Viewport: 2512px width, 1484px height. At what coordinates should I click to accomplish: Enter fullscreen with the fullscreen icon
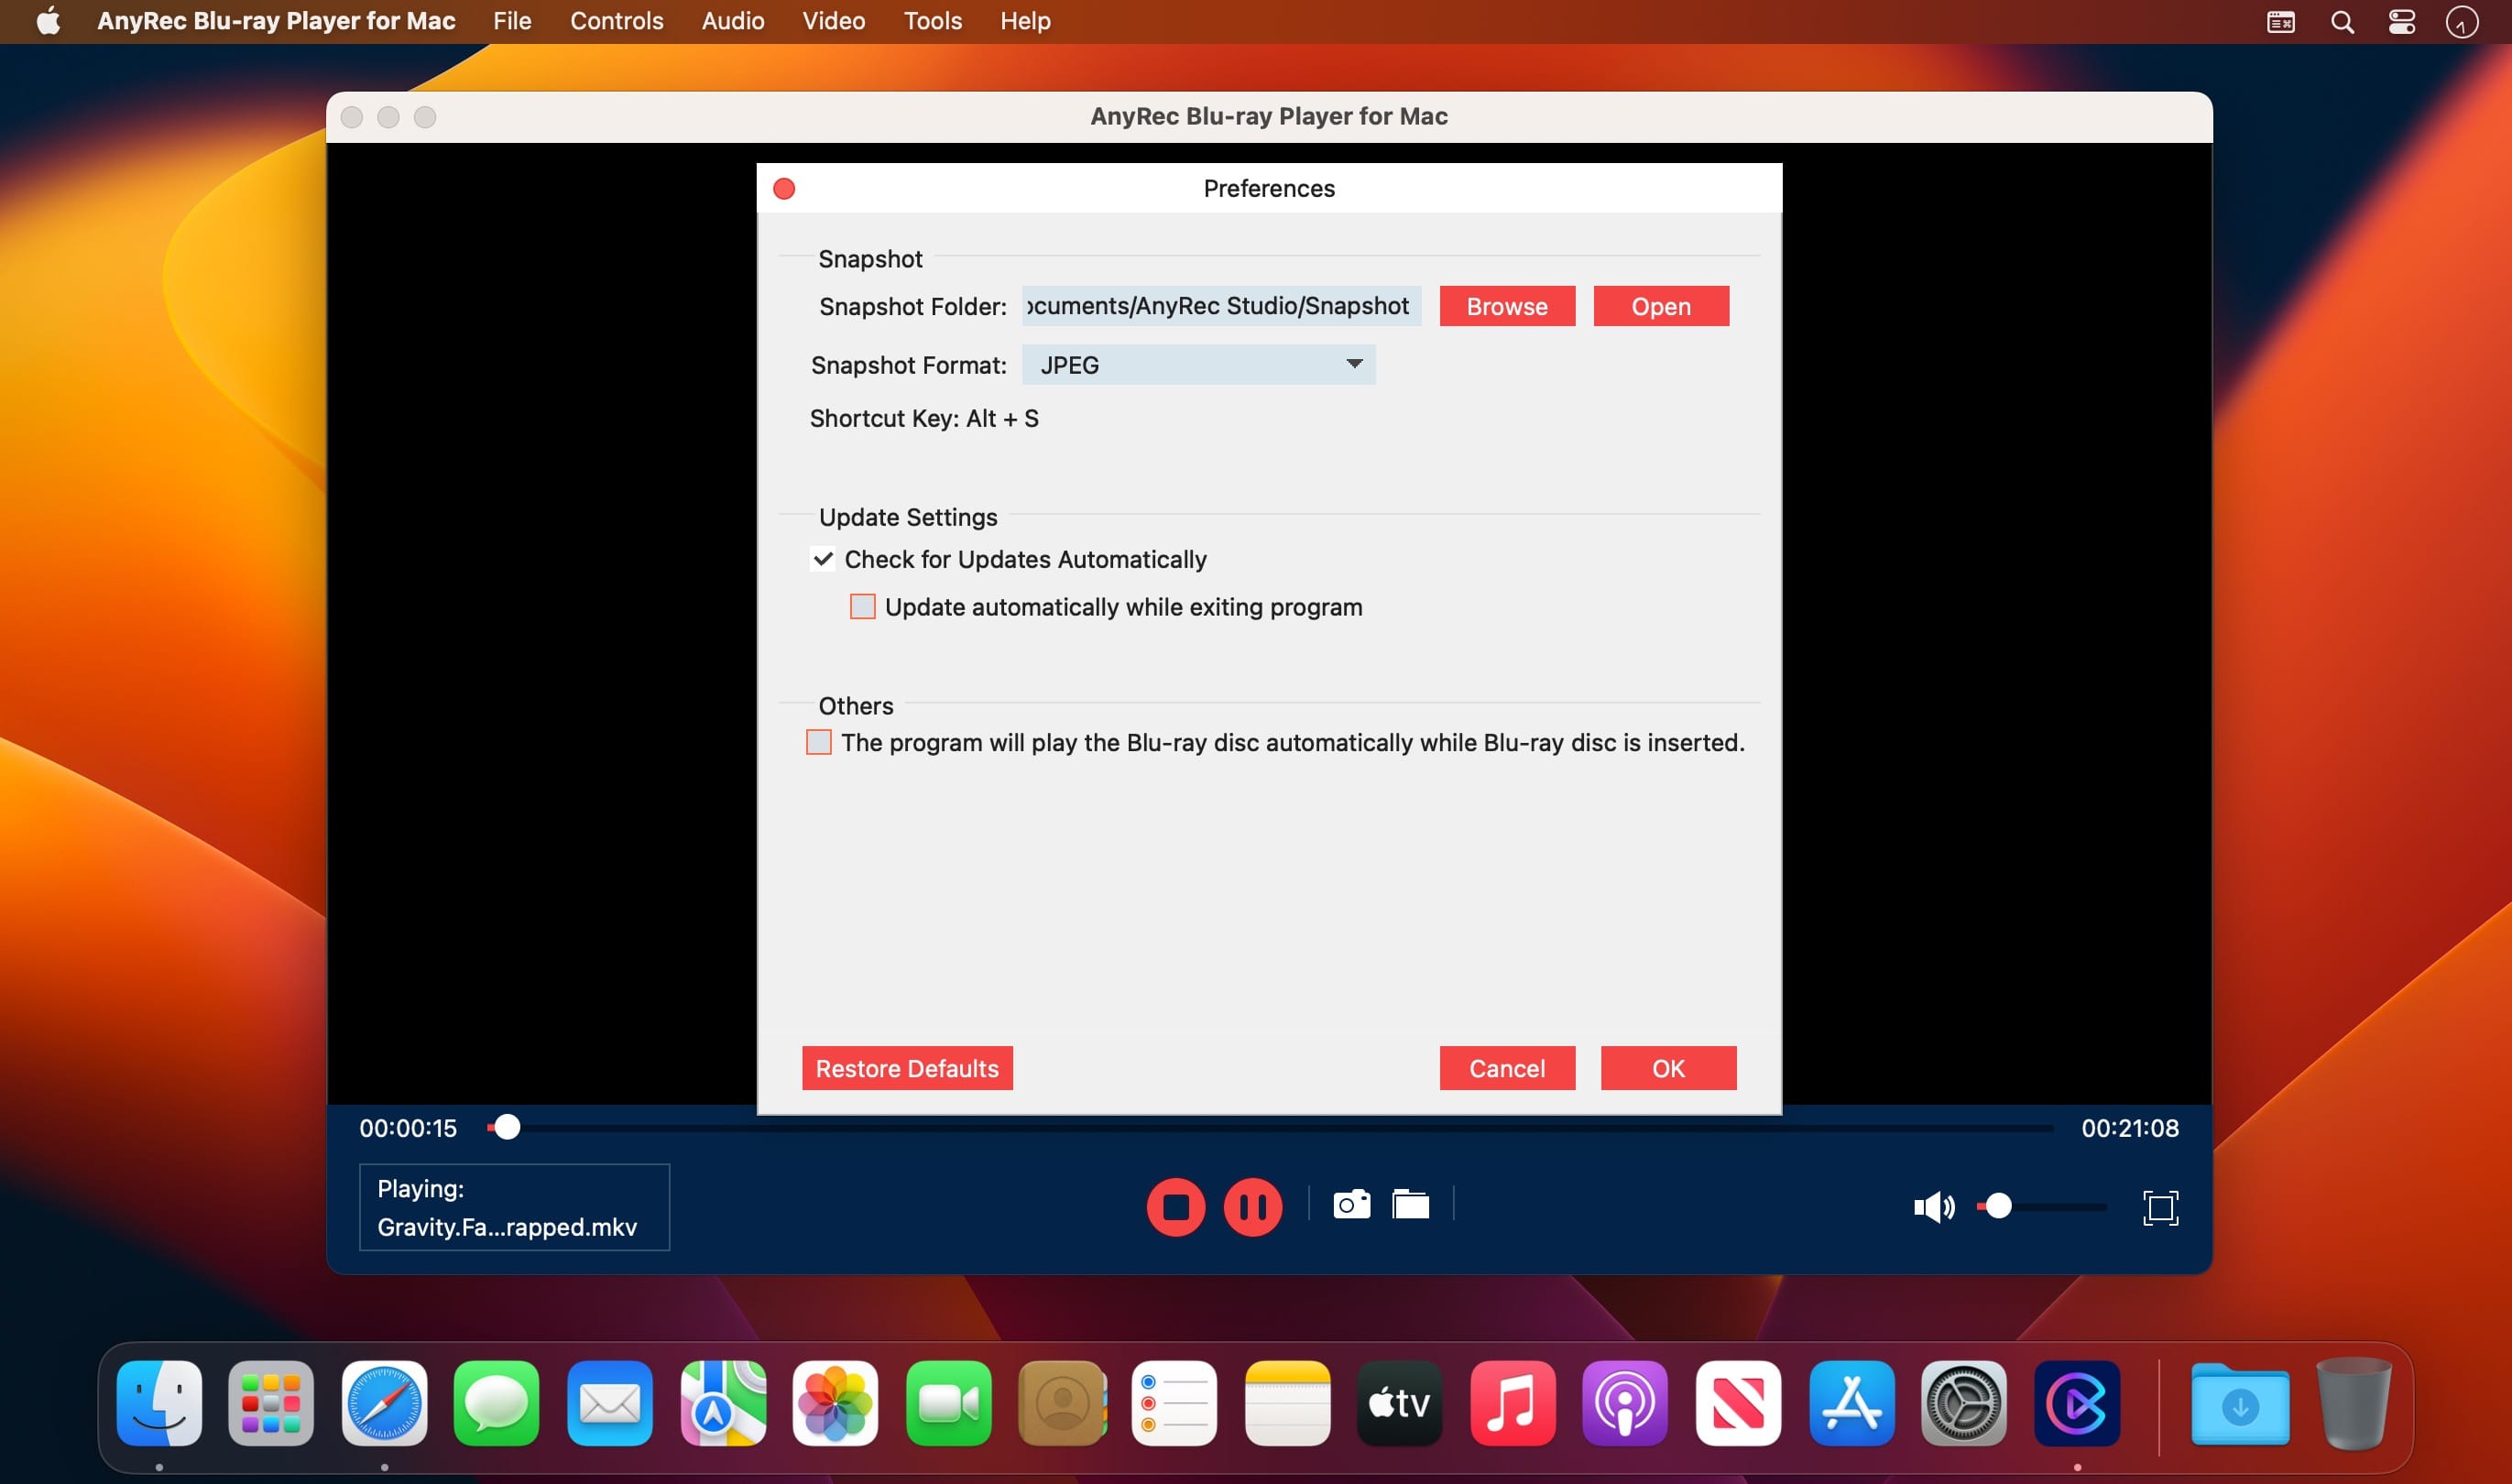tap(2160, 1207)
